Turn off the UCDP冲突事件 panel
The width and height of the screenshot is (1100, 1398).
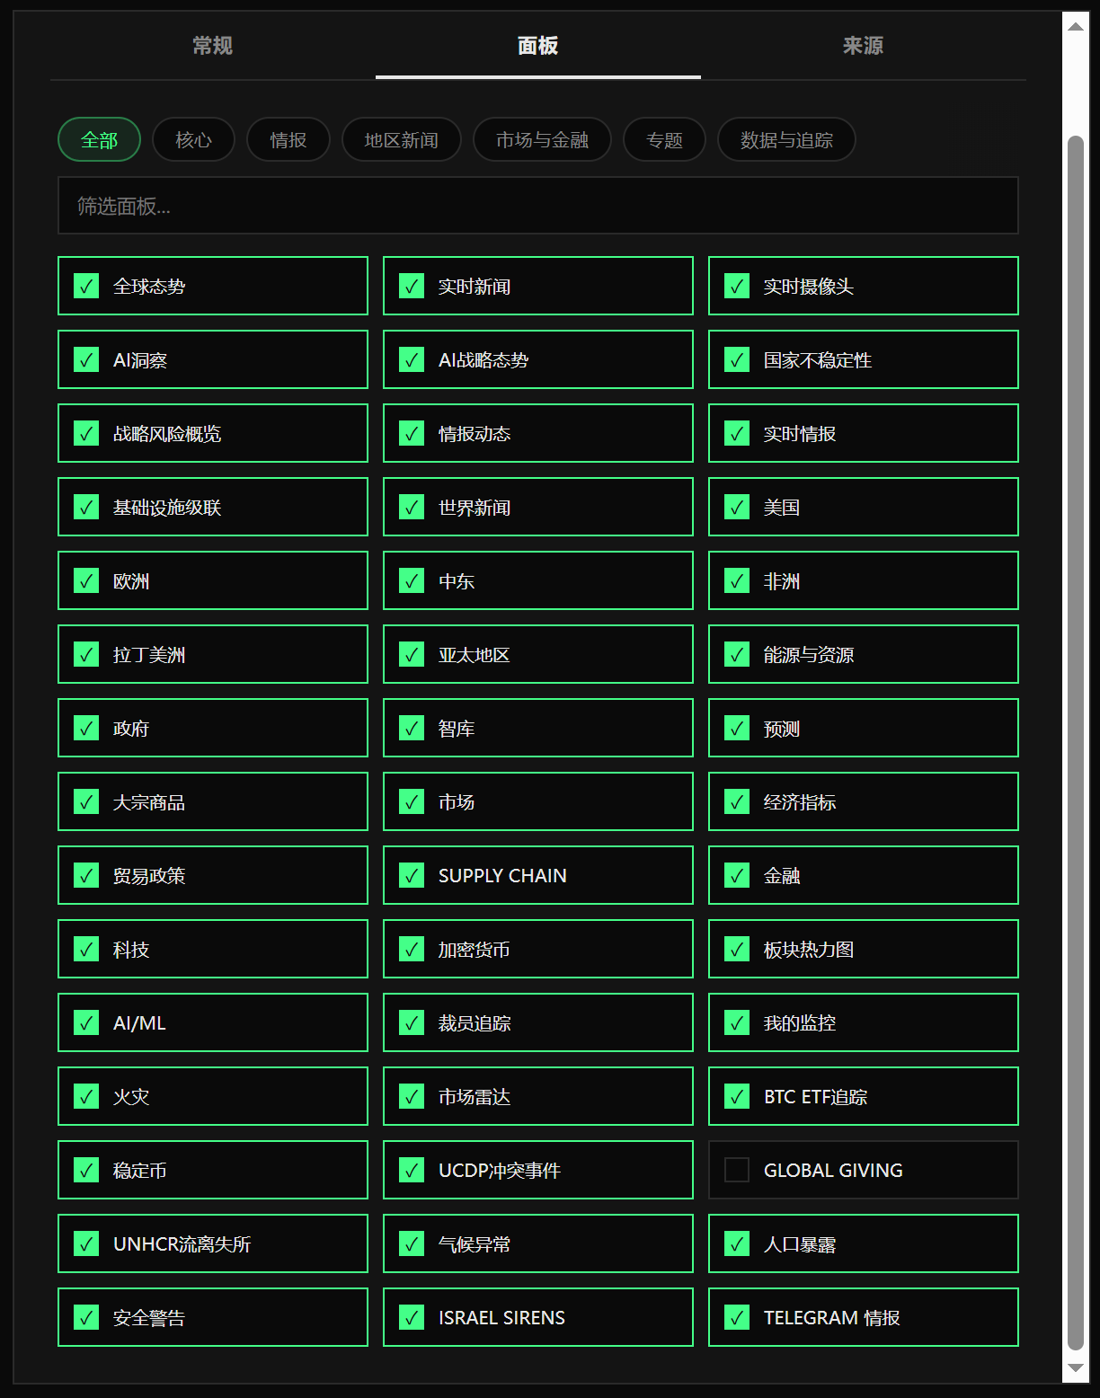(x=412, y=1170)
